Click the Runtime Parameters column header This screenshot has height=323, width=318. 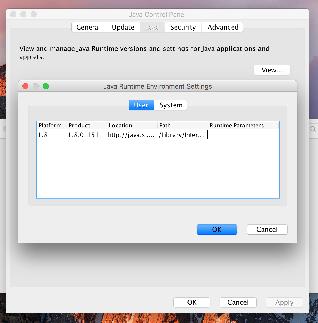coord(237,125)
